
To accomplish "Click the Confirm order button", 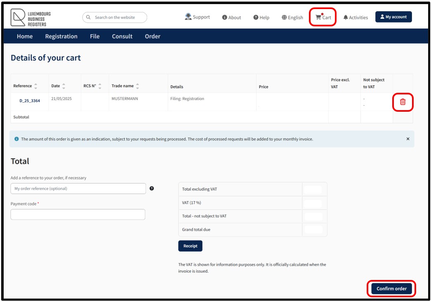I will [x=391, y=289].
